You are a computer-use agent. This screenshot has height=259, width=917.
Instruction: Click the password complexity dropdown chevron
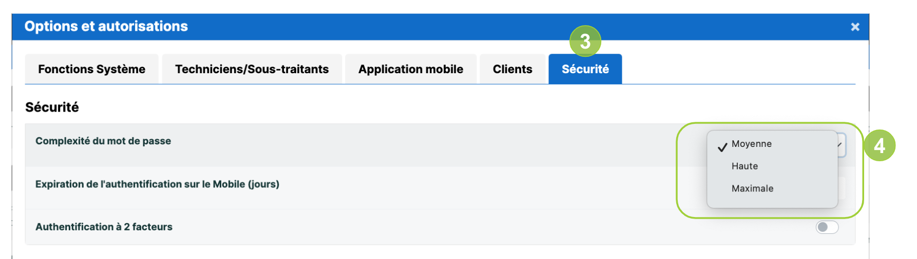[840, 145]
